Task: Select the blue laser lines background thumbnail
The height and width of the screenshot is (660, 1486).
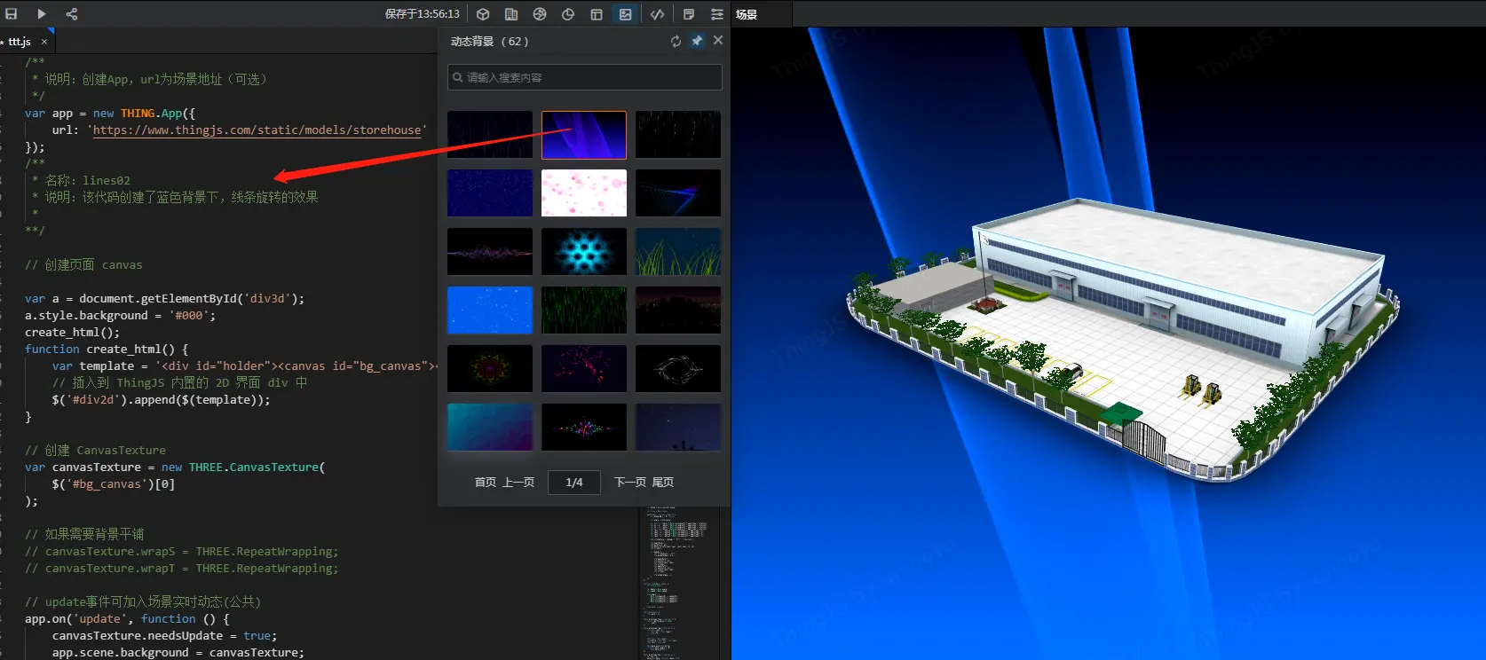Action: tap(678, 193)
